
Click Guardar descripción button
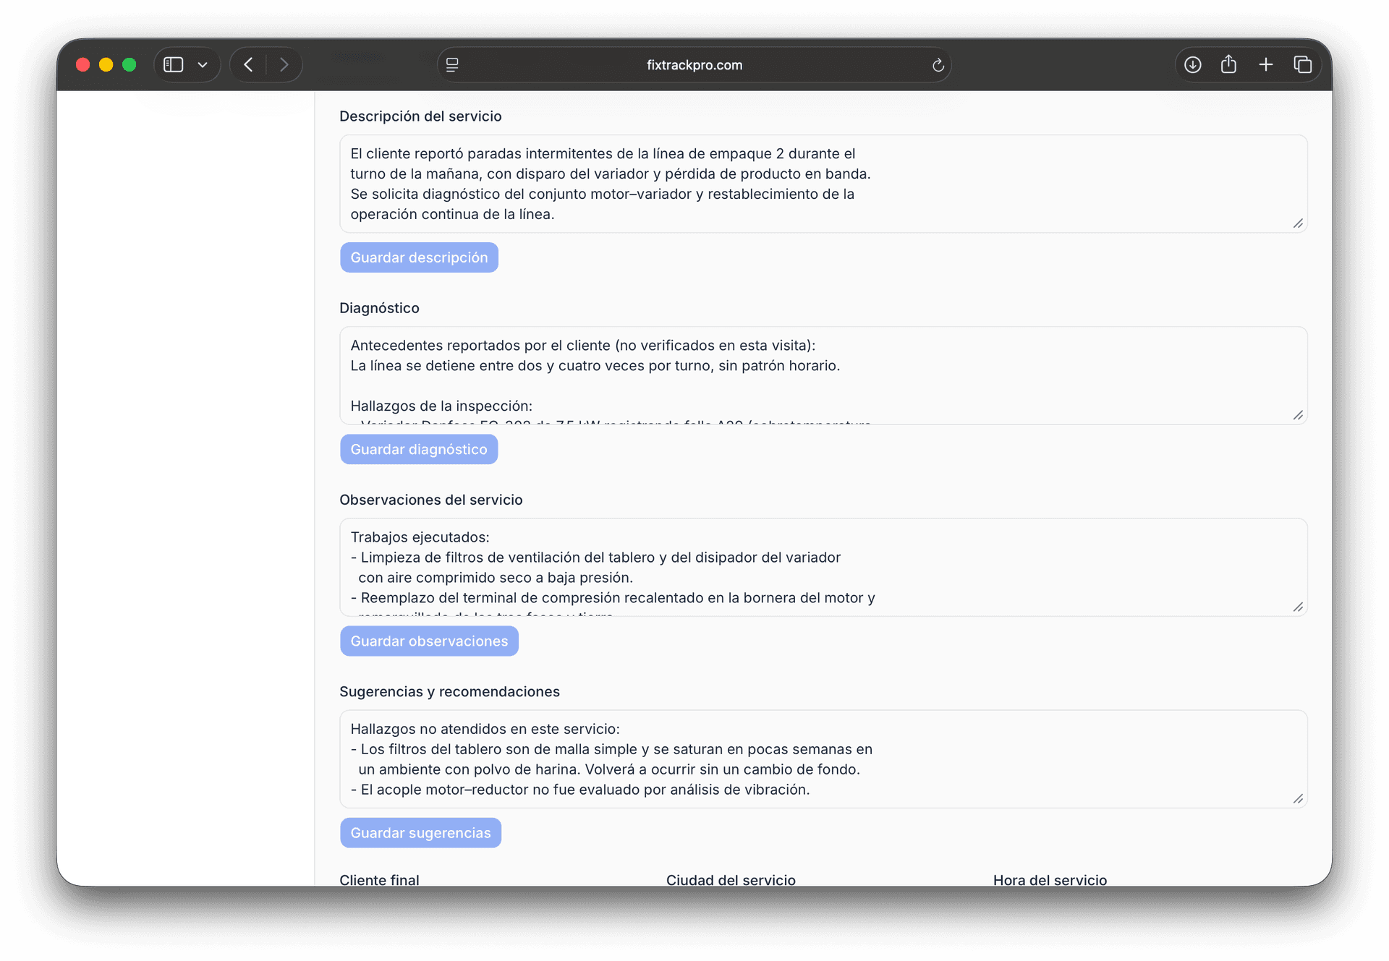tap(419, 257)
